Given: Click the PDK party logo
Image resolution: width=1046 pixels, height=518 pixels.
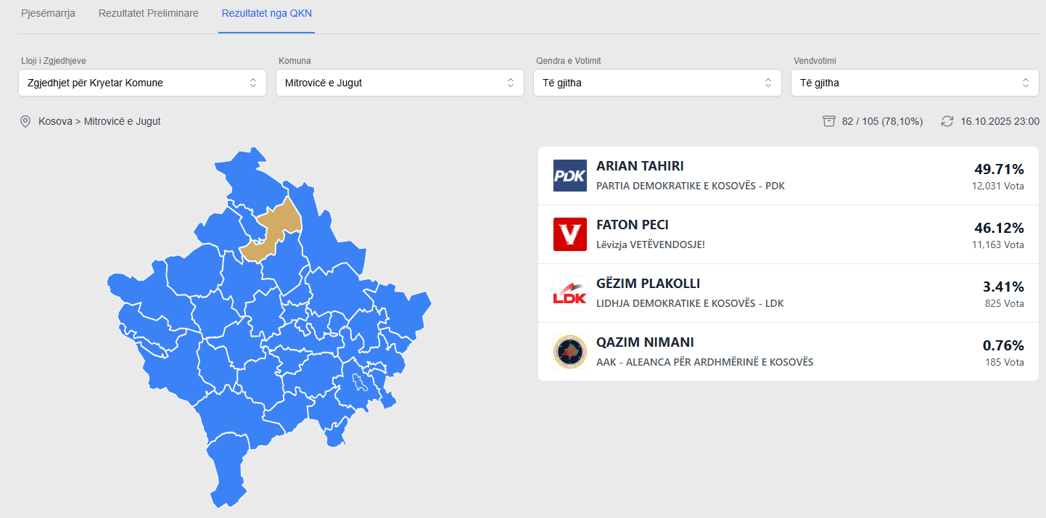Looking at the screenshot, I should 569,176.
